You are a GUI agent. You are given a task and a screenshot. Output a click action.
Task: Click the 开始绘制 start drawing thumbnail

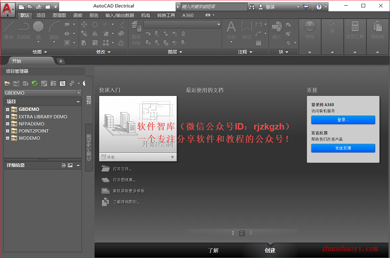click(x=138, y=124)
